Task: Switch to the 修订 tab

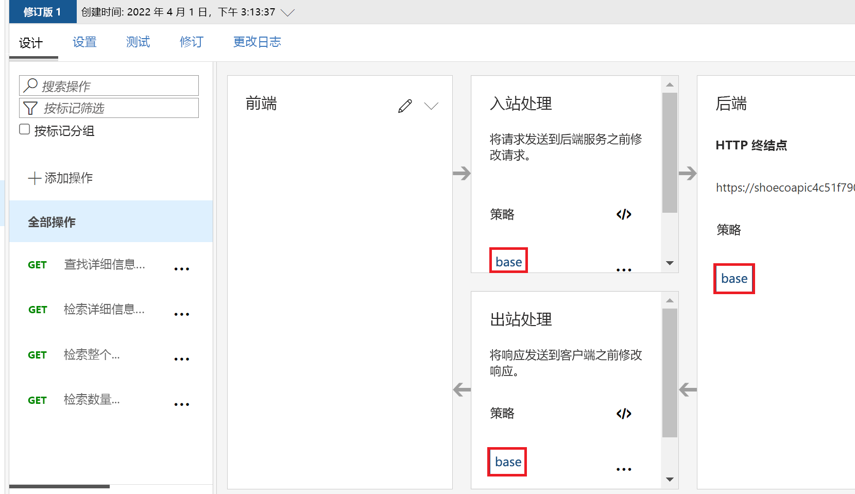Action: 192,42
